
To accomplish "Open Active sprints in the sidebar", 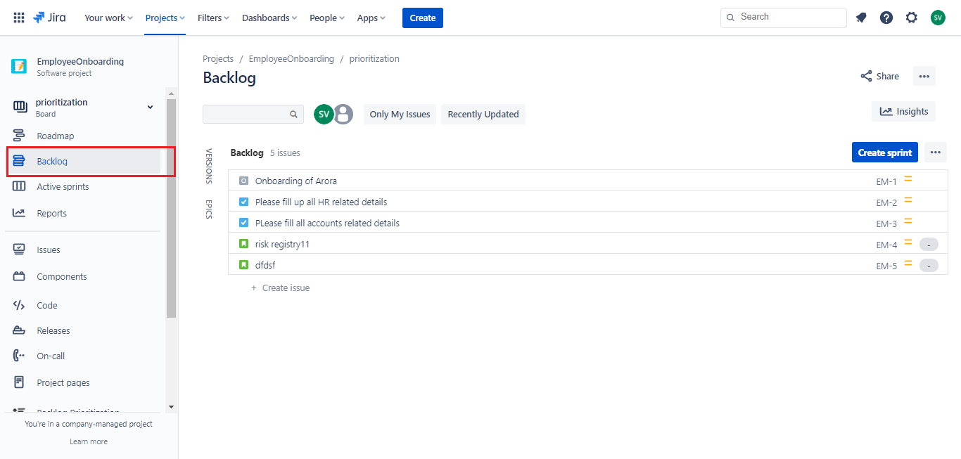I will (x=63, y=186).
